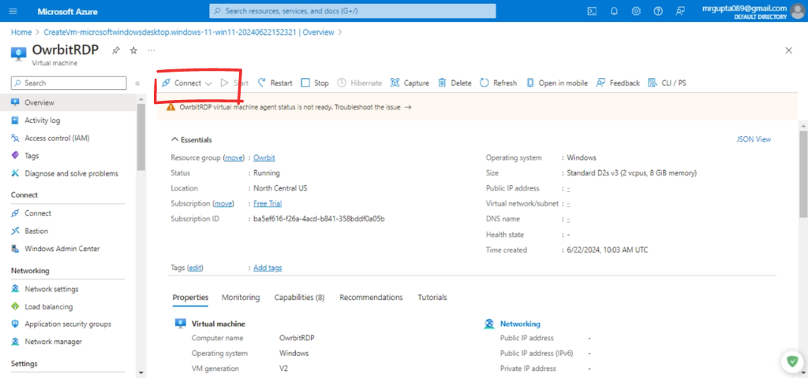This screenshot has width=808, height=378.
Task: Open the notifications bell
Action: click(614, 11)
